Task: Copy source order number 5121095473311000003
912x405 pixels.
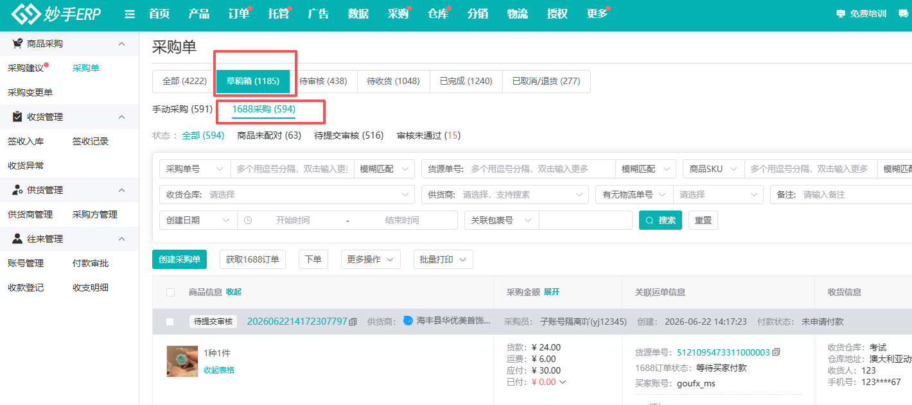Action: point(776,352)
